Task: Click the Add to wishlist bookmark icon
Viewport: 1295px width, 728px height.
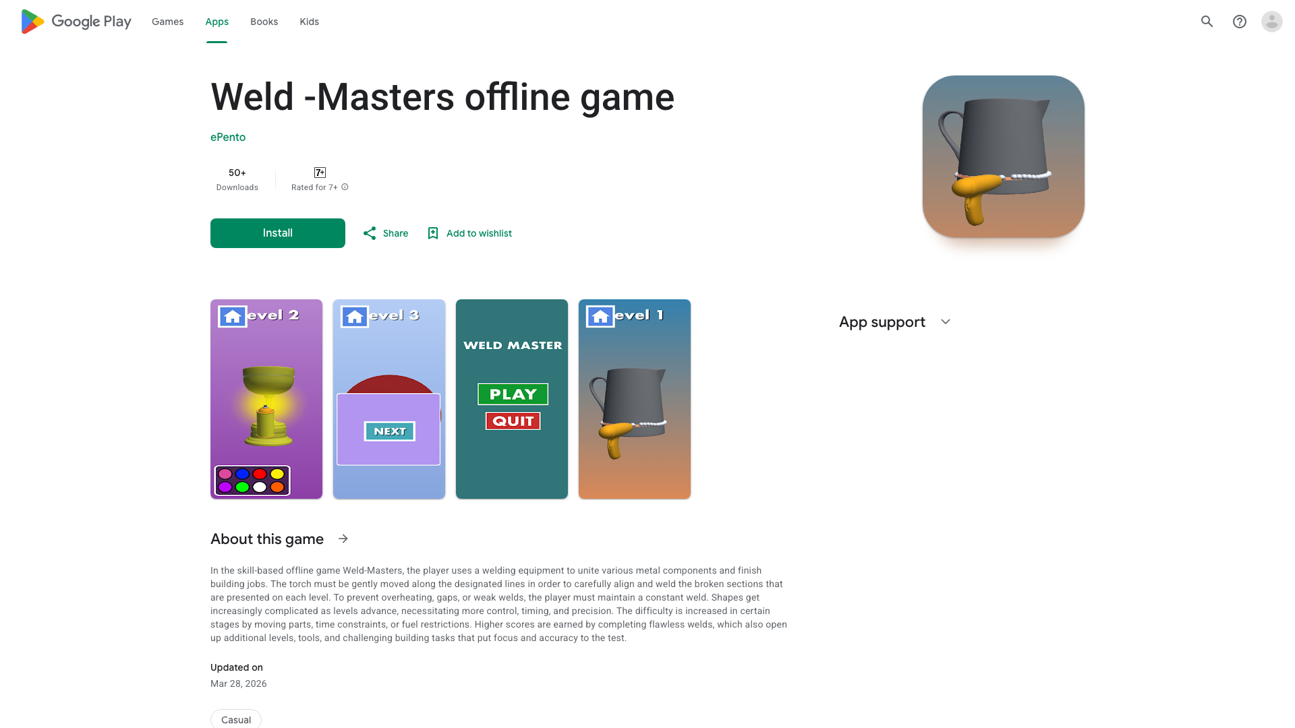Action: point(433,233)
